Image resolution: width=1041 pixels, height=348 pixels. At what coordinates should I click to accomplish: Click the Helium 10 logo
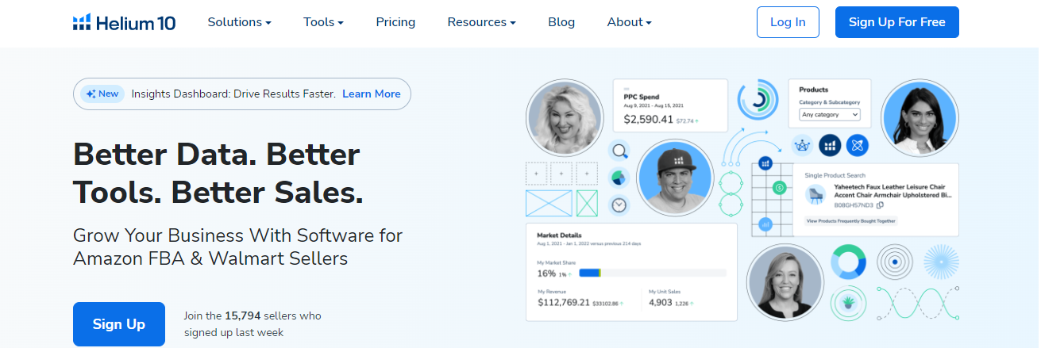(124, 22)
